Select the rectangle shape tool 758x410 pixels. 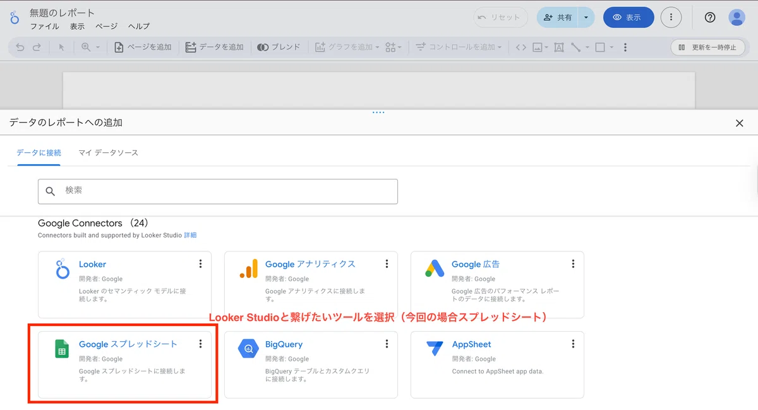point(600,47)
